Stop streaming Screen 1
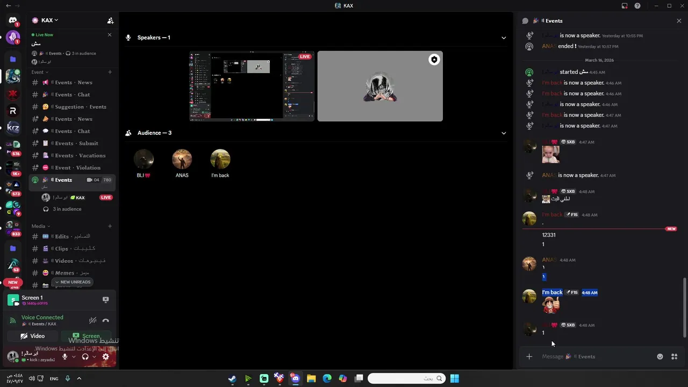Screen dimensions: 688x387 [x=105, y=299]
